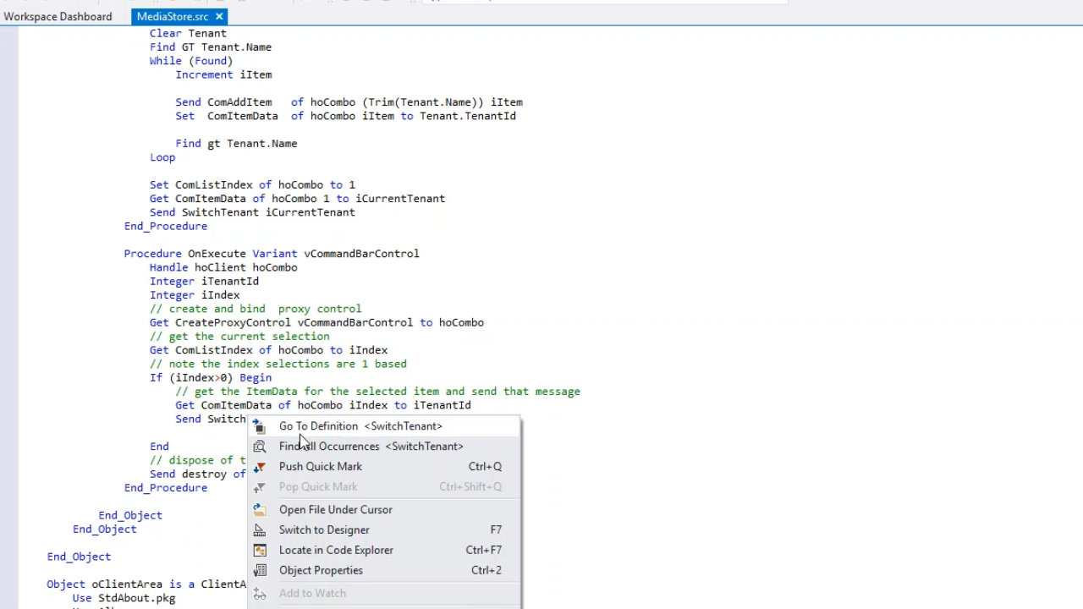Click the Switch to Designer icon

click(x=260, y=530)
